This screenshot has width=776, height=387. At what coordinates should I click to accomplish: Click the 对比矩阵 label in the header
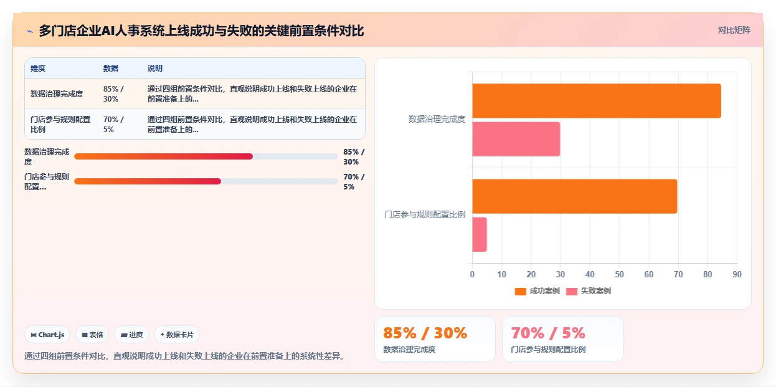coord(734,30)
